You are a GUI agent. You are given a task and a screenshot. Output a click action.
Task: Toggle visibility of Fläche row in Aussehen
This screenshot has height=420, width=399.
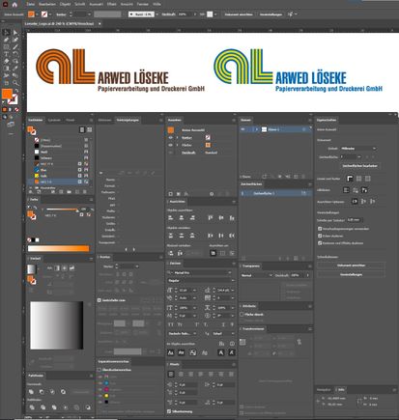coord(170,145)
